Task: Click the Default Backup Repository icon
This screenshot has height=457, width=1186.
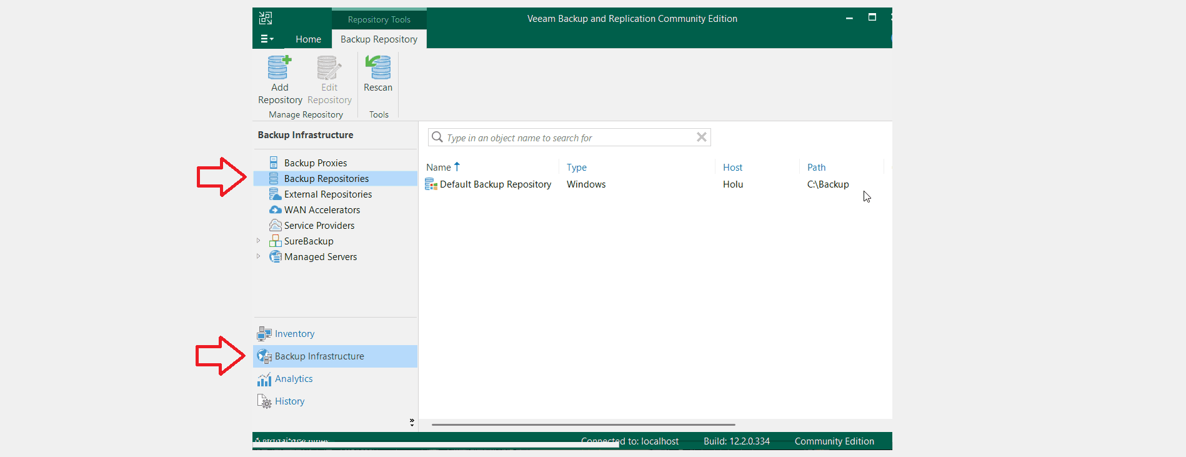Action: [431, 184]
